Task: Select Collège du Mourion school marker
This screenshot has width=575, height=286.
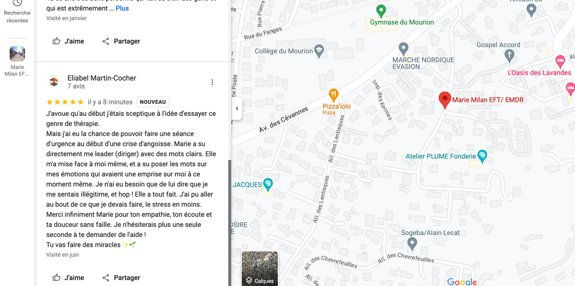Action: point(319,51)
